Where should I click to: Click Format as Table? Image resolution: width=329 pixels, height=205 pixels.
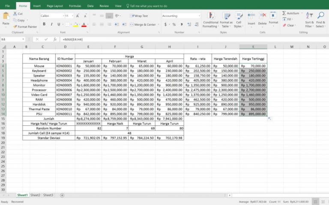tap(226, 20)
